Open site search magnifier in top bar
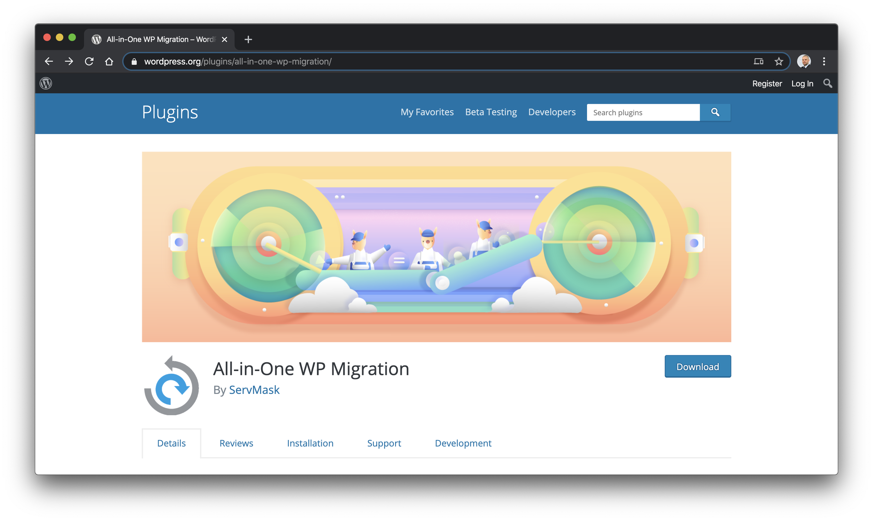The image size is (873, 521). coord(827,83)
